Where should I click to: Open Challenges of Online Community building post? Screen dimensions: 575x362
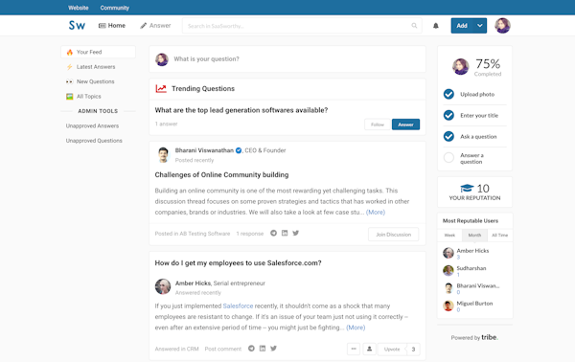(x=221, y=174)
